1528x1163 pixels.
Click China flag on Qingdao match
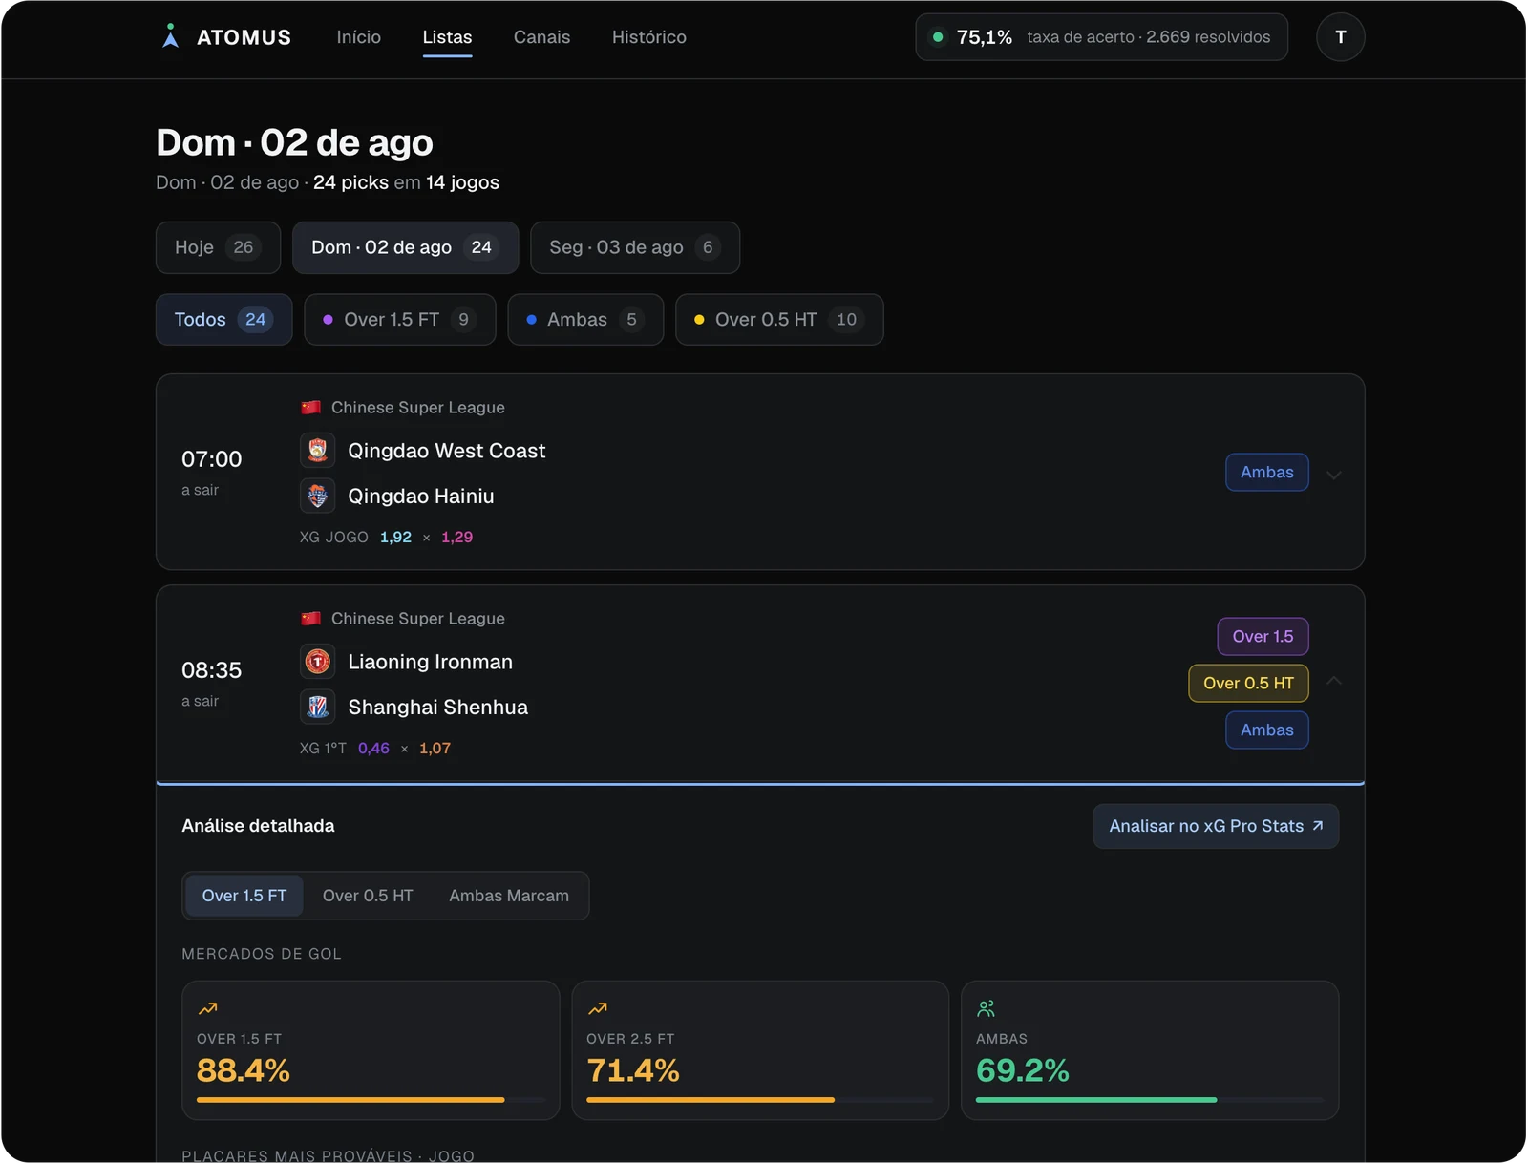pyautogui.click(x=310, y=408)
